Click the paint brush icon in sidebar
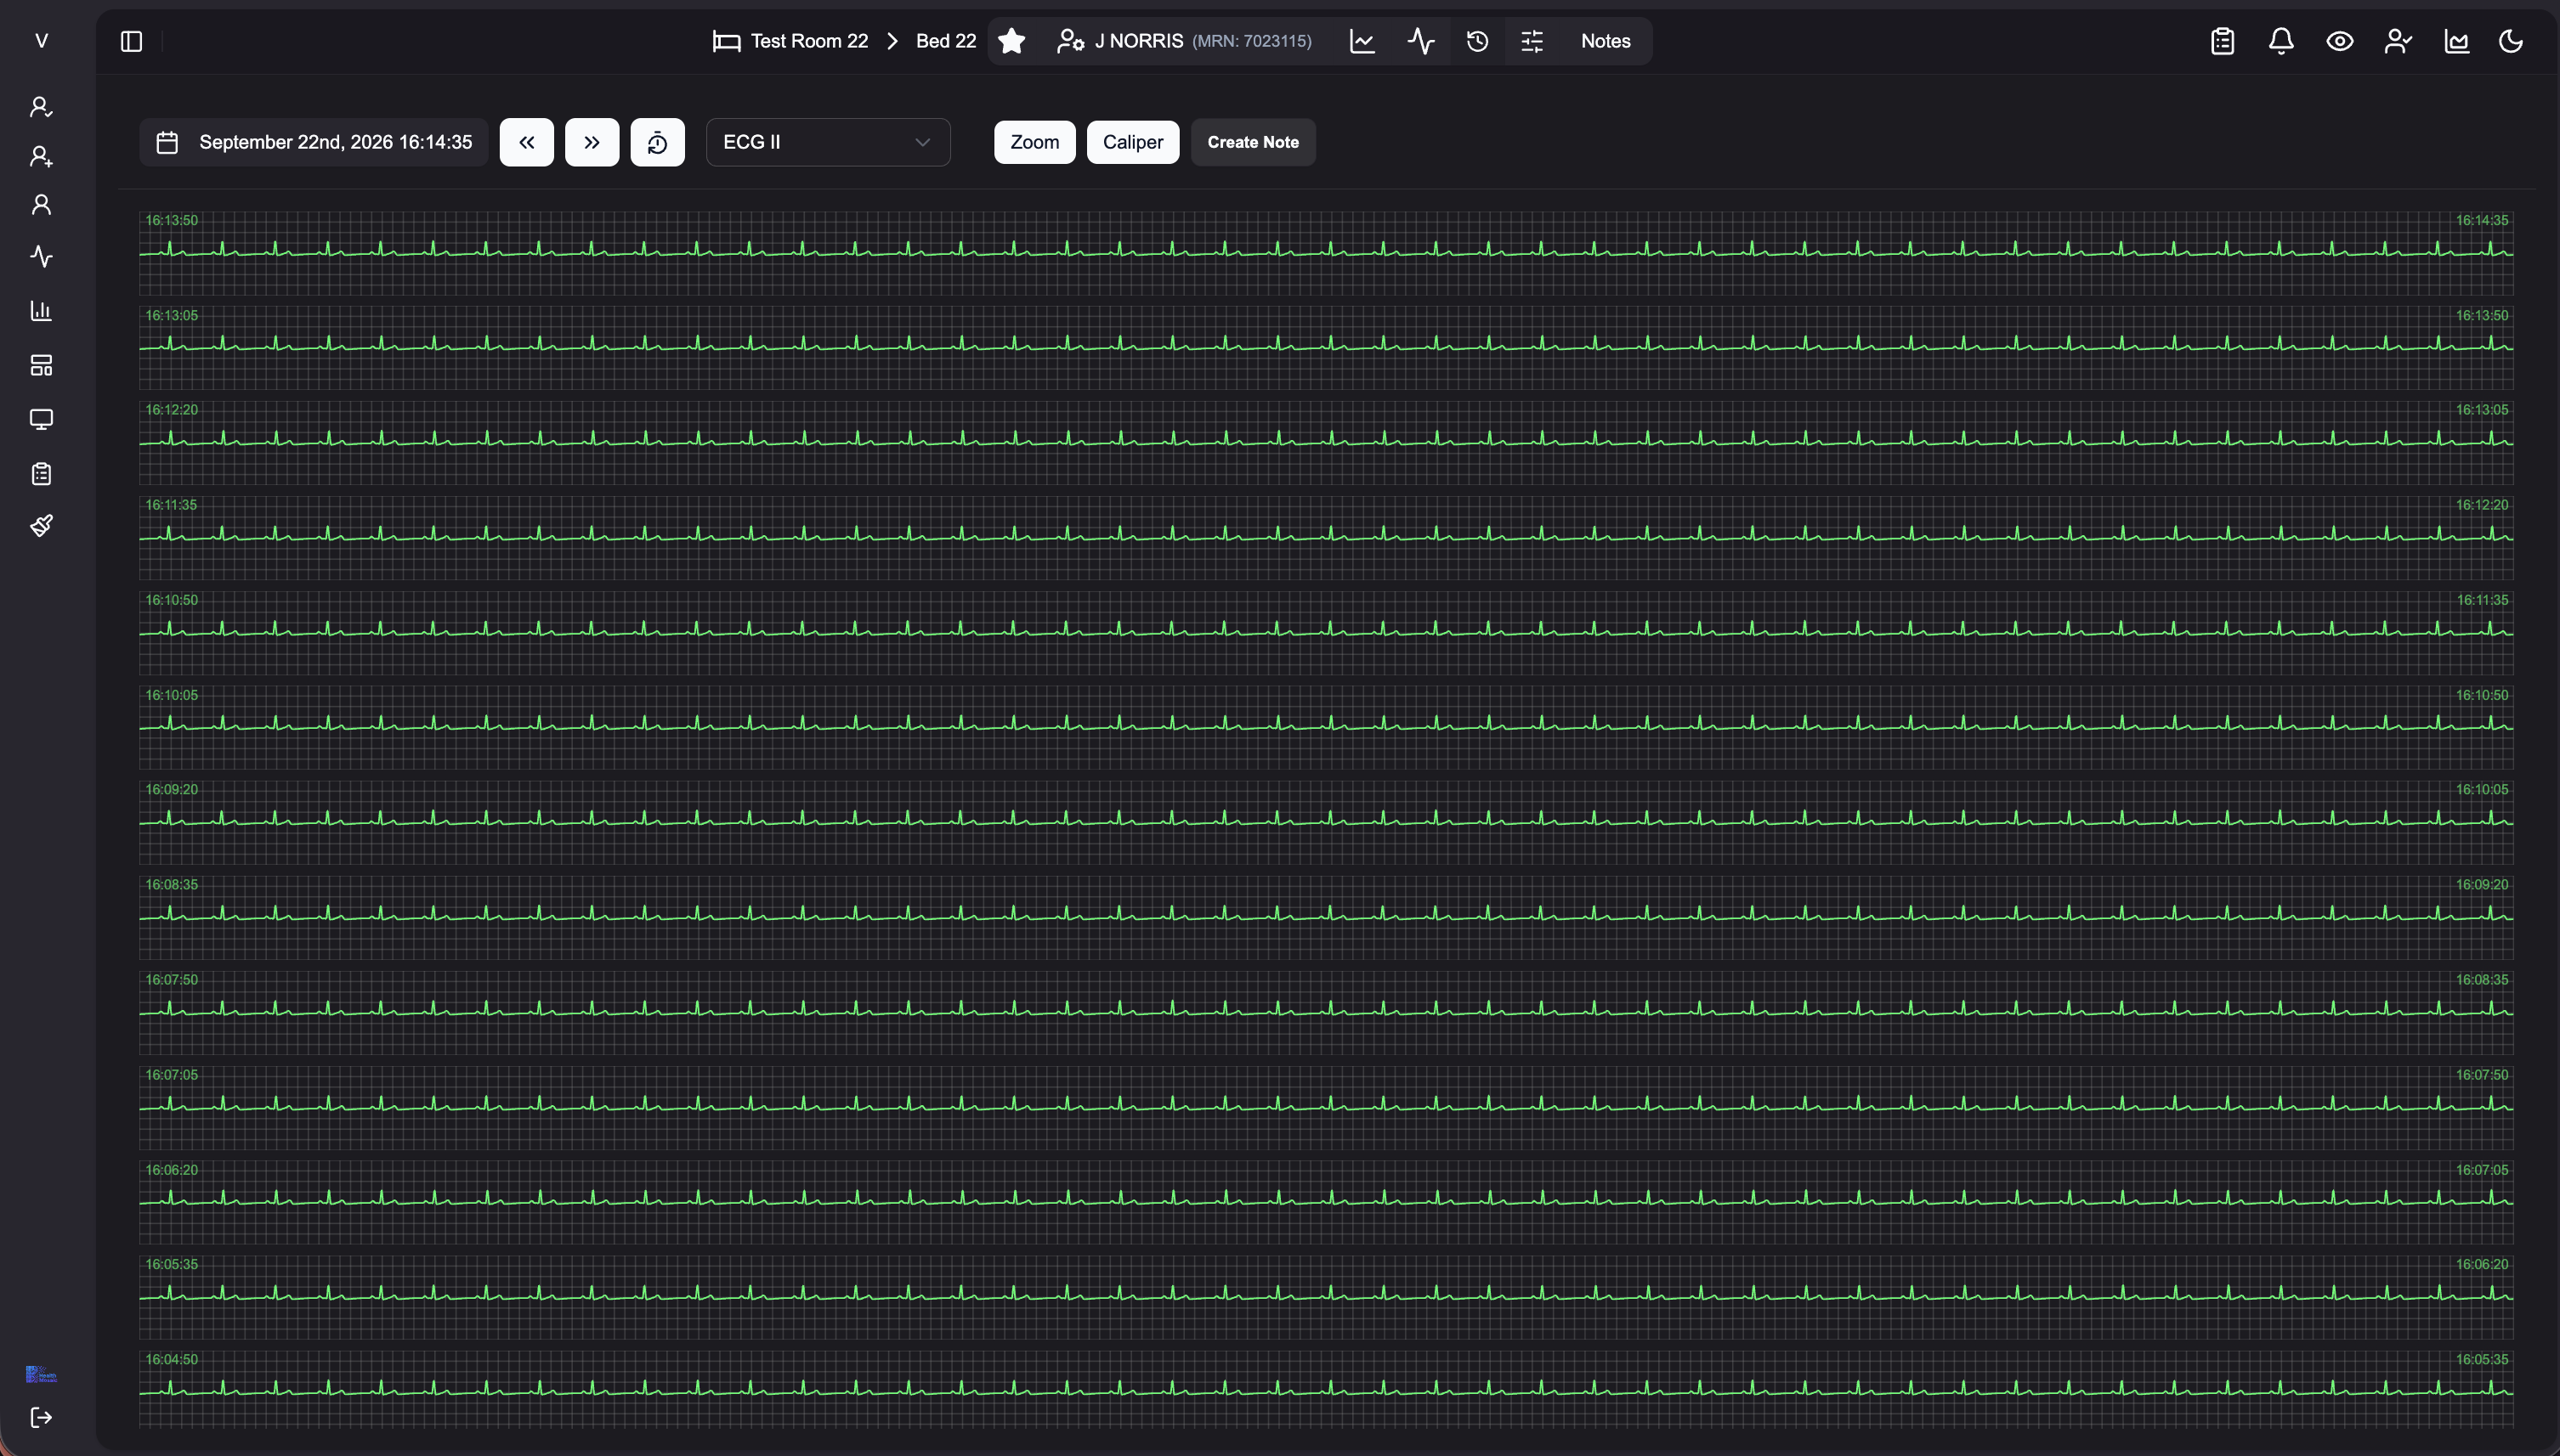This screenshot has width=2560, height=1456. pyautogui.click(x=41, y=525)
